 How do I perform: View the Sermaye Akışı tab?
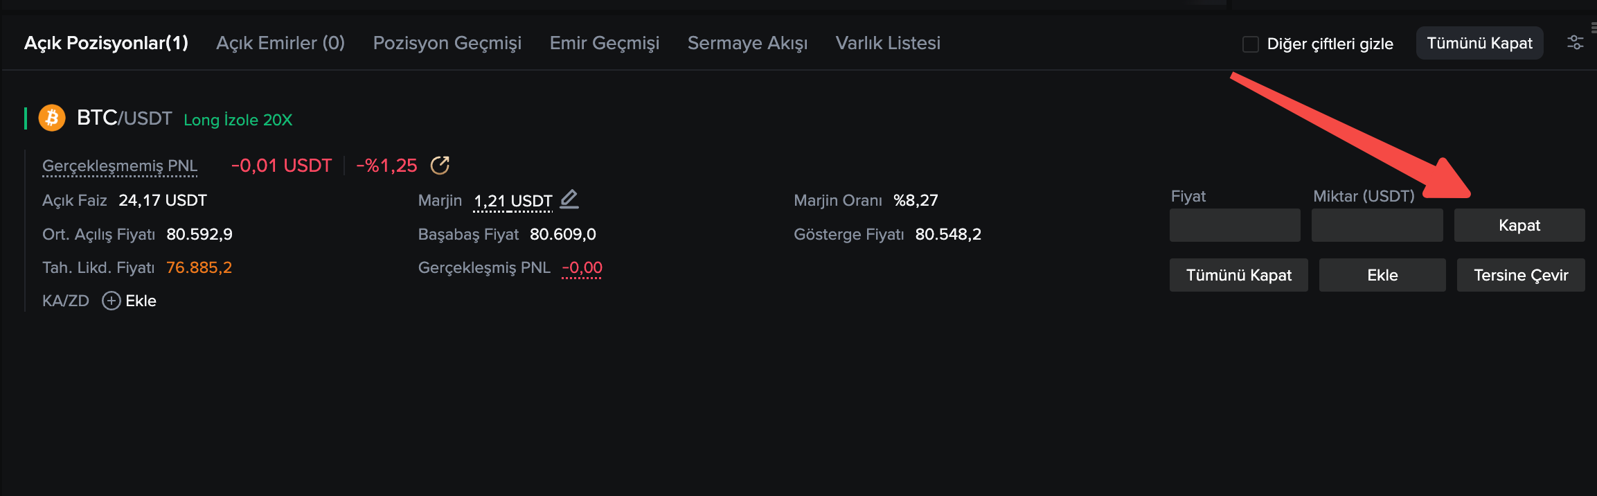[748, 43]
